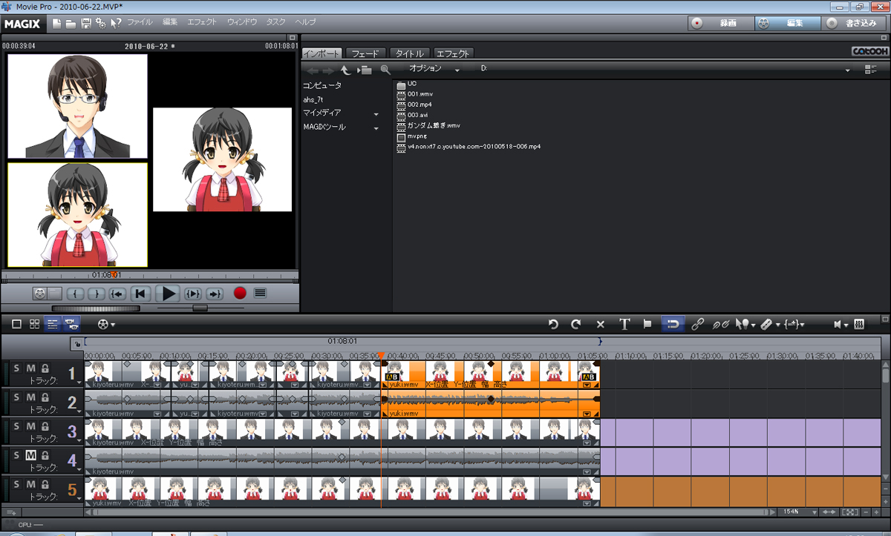The width and height of the screenshot is (891, 536).
Task: Go to the beginning with skip-back button
Action: pos(141,294)
